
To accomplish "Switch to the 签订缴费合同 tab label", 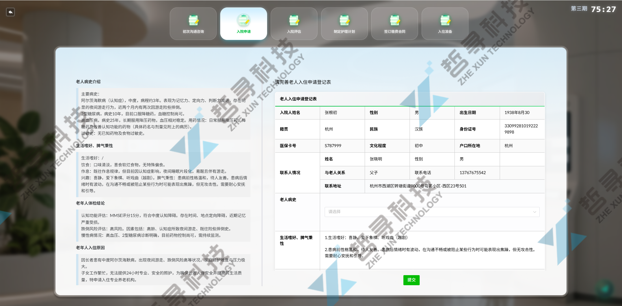I will tap(395, 32).
